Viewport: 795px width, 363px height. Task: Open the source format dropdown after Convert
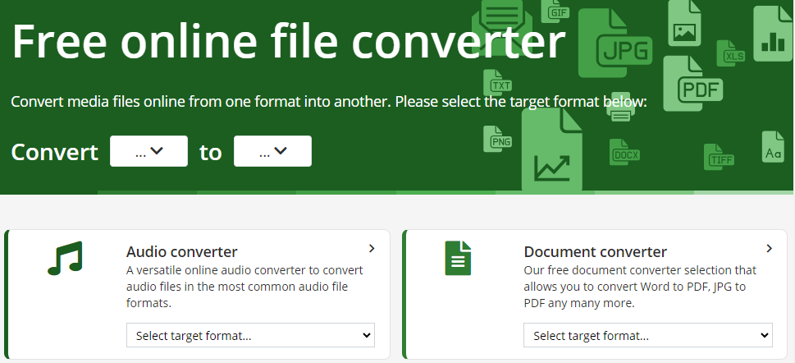click(148, 151)
